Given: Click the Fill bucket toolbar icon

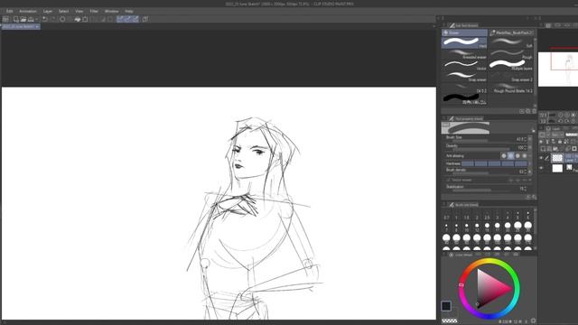Looking at the screenshot, I should (78, 19).
